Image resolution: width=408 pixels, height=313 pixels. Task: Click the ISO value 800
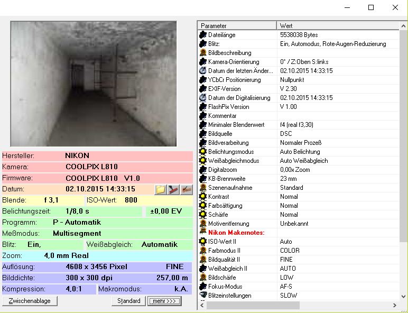tap(131, 200)
